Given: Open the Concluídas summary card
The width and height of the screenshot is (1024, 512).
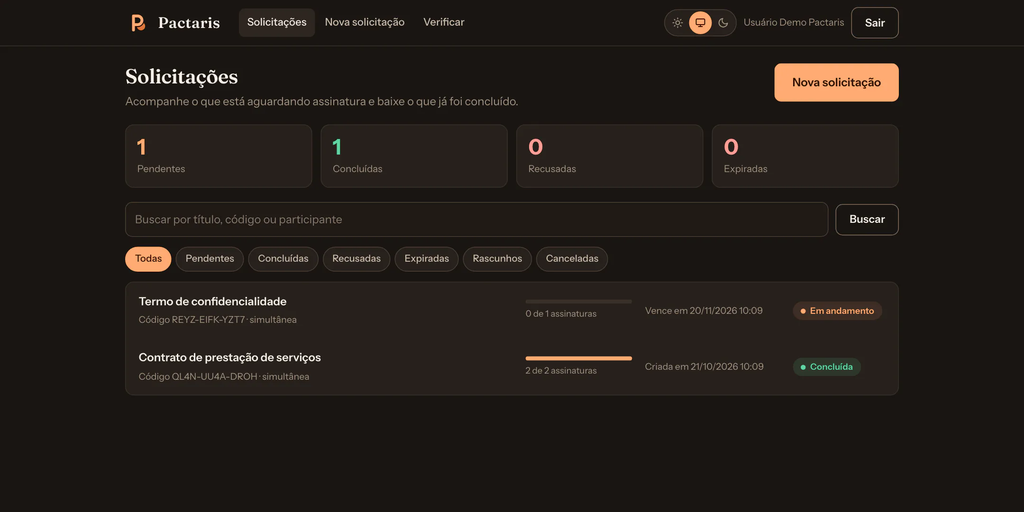Looking at the screenshot, I should pos(414,156).
